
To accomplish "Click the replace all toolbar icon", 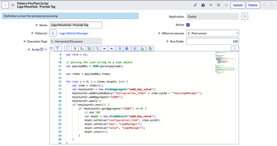I will [x=89, y=49].
